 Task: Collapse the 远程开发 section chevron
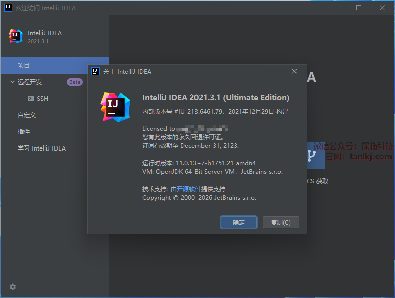(12, 82)
